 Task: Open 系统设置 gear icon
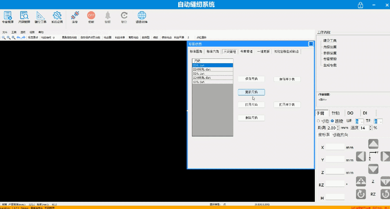point(57,17)
